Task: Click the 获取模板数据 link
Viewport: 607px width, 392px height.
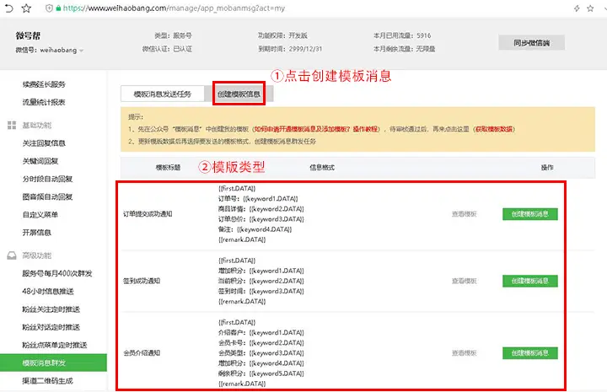Action: click(494, 129)
